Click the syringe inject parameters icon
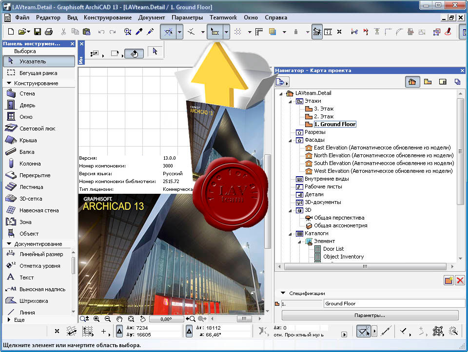 tap(150, 32)
